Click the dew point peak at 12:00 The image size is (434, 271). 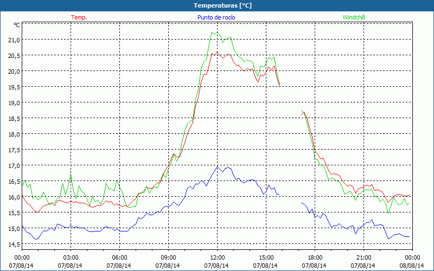tap(218, 166)
